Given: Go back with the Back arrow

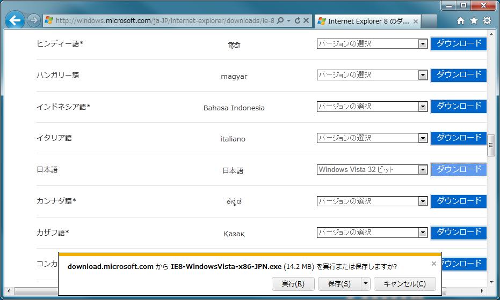Looking at the screenshot, I should click(15, 20).
